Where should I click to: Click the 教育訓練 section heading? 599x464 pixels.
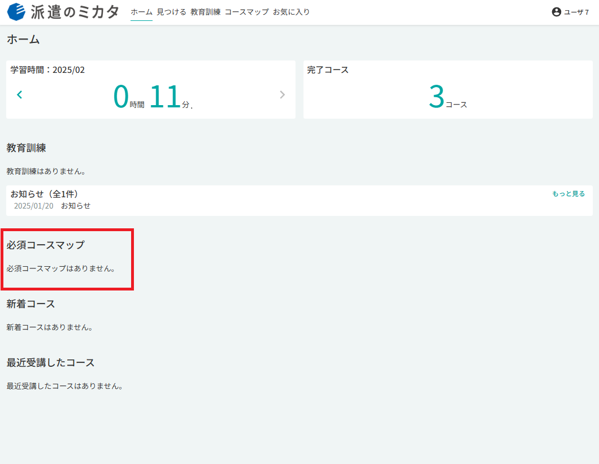(27, 148)
